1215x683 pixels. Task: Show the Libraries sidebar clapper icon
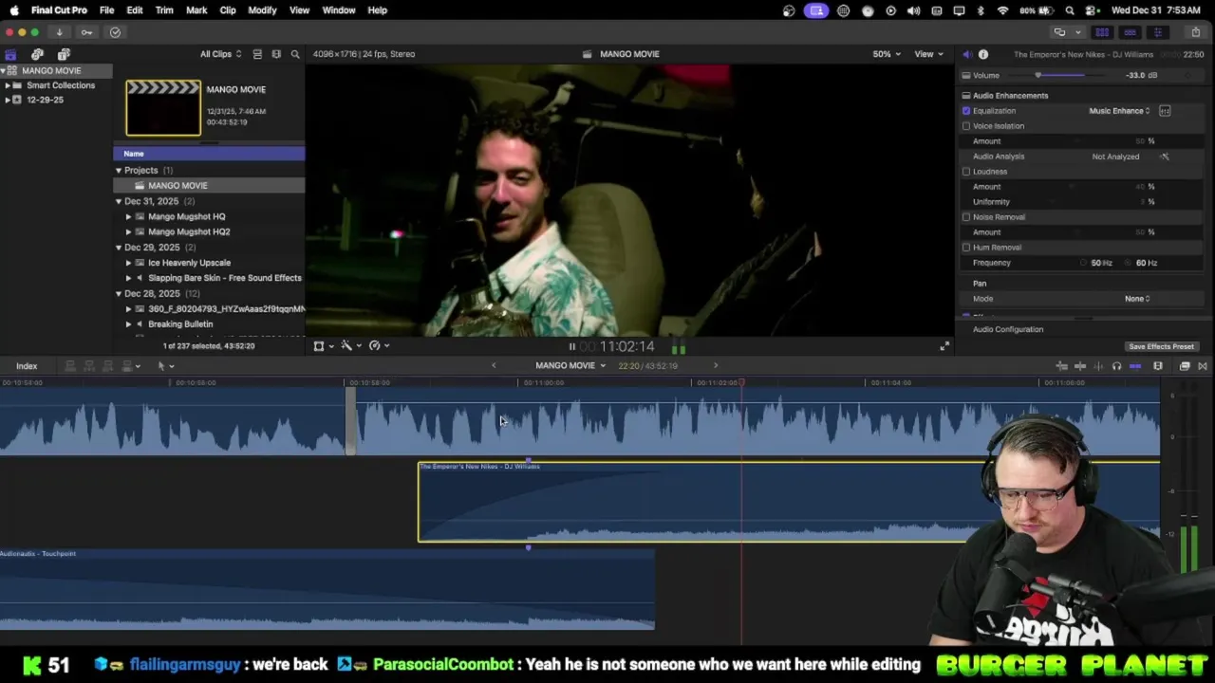pos(10,54)
